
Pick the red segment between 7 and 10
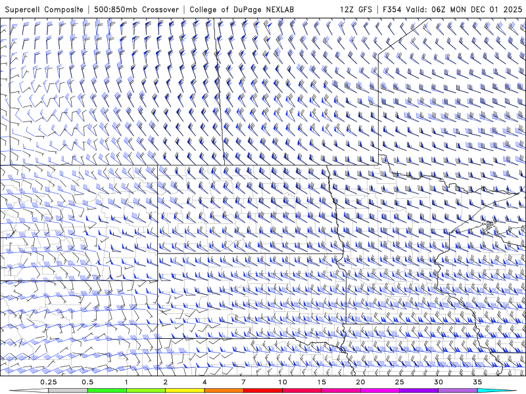tap(263, 391)
